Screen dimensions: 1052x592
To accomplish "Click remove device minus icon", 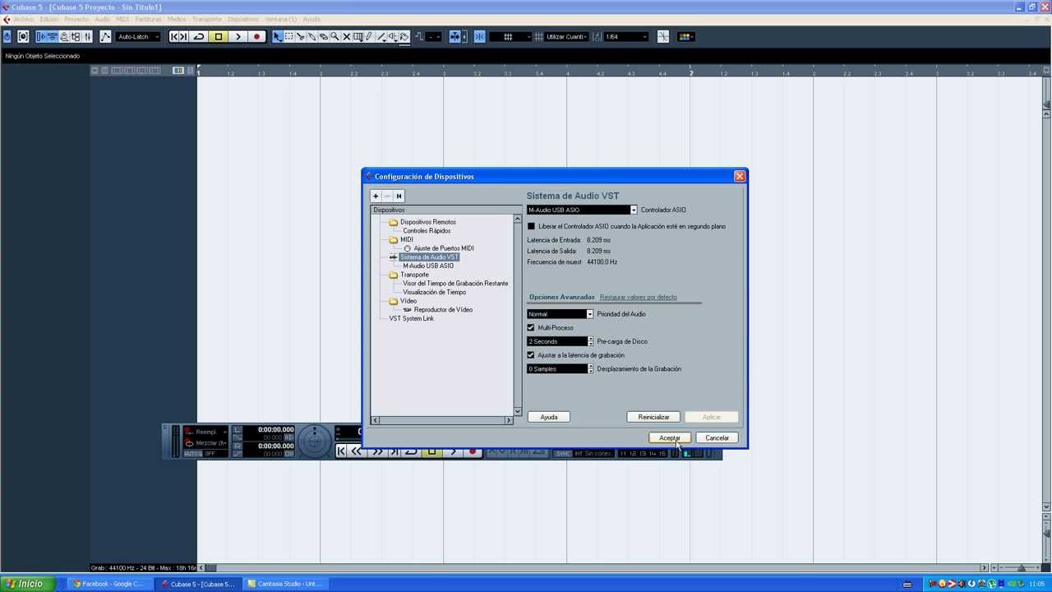I will 387,196.
